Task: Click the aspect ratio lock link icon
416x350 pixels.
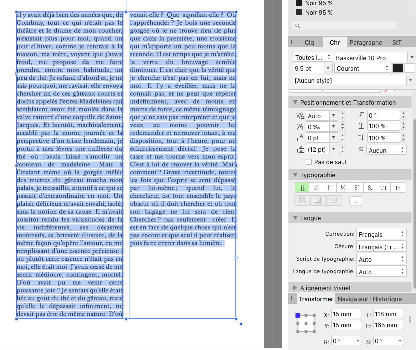Action: 410,319
